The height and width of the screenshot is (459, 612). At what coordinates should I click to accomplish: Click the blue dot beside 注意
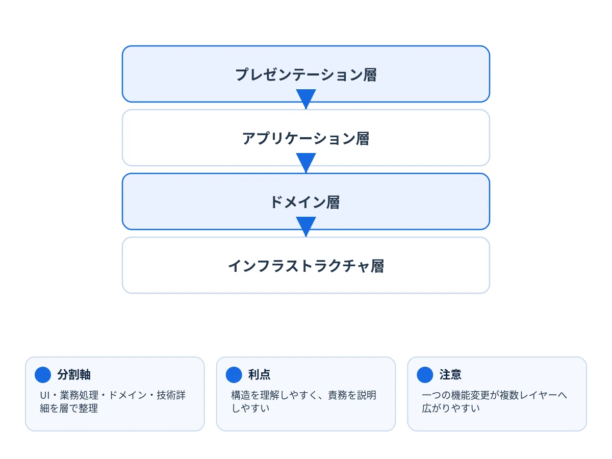click(x=425, y=375)
